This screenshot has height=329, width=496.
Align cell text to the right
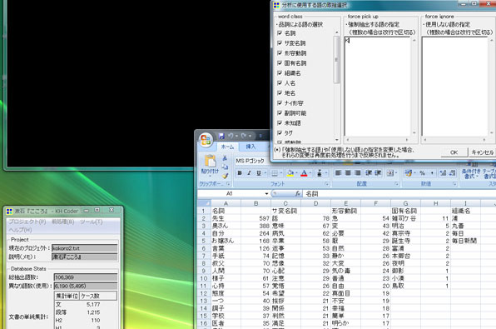[358, 173]
